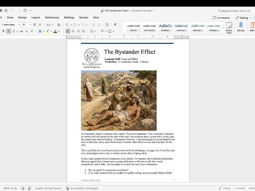Click the Comments button
Image resolution: width=255 pixels, height=191 pixels.
pos(221,18)
